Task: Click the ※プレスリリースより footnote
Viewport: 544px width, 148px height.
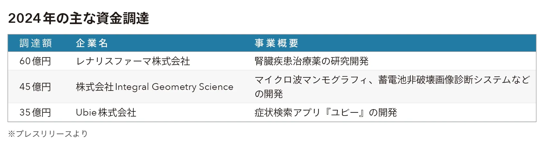Action: [48, 134]
